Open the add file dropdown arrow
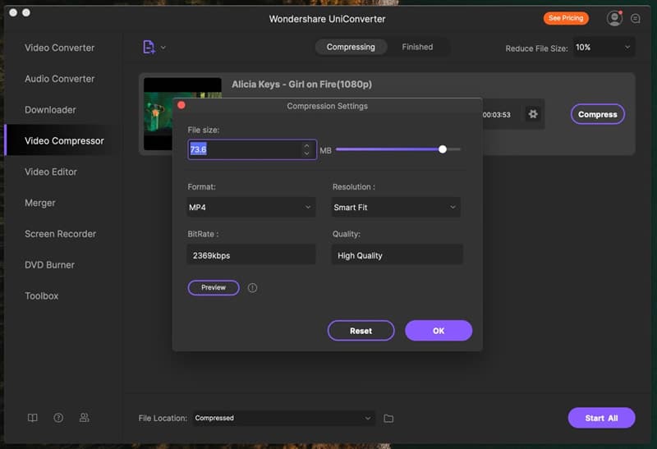 click(163, 48)
